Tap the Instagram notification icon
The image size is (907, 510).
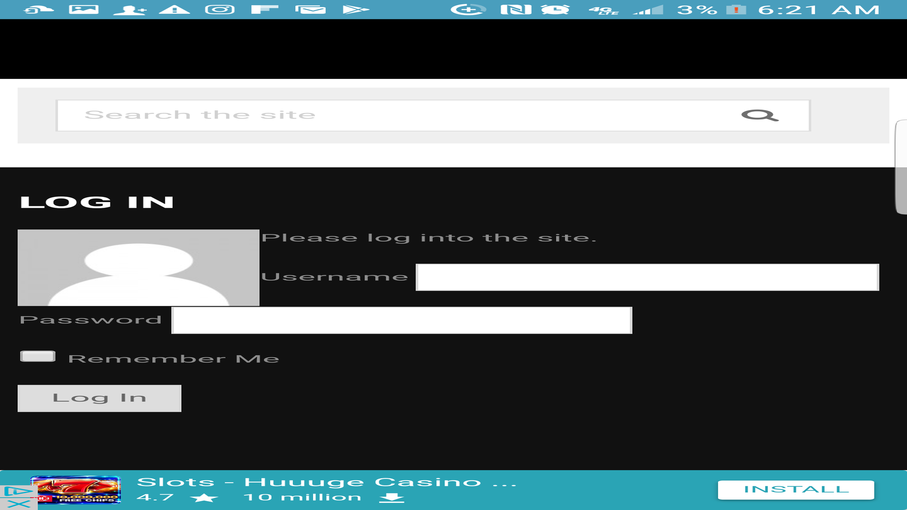[x=220, y=9]
